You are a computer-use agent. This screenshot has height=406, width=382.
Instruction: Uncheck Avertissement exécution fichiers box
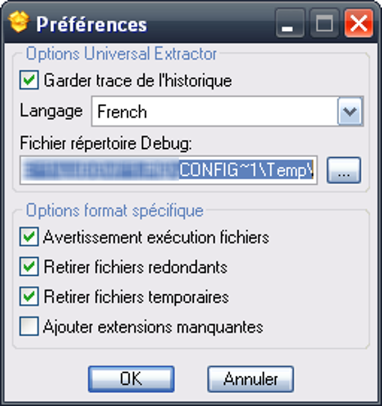tap(29, 236)
